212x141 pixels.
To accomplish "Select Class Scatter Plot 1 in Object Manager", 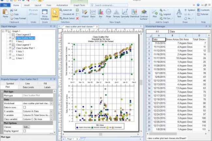I will [x=25, y=48].
